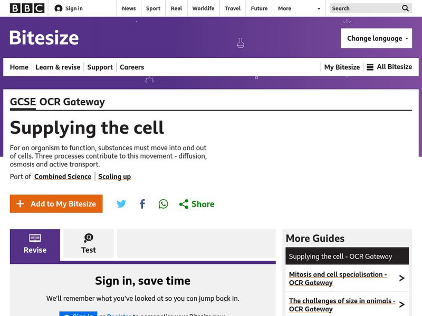Click inside the Search input field
The height and width of the screenshot is (316, 422).
pyautogui.click(x=364, y=8)
